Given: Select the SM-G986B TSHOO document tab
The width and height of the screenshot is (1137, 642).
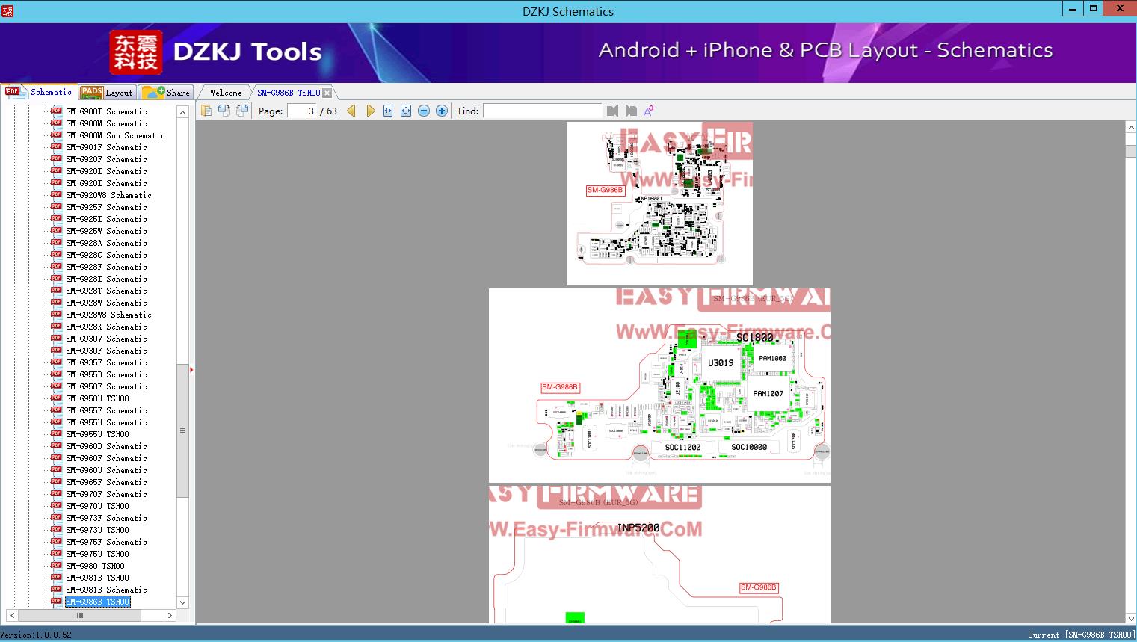Looking at the screenshot, I should click(x=289, y=93).
